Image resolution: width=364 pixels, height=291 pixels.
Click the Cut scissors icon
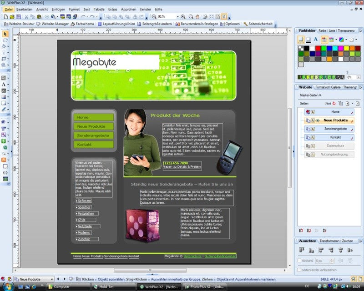click(26, 17)
